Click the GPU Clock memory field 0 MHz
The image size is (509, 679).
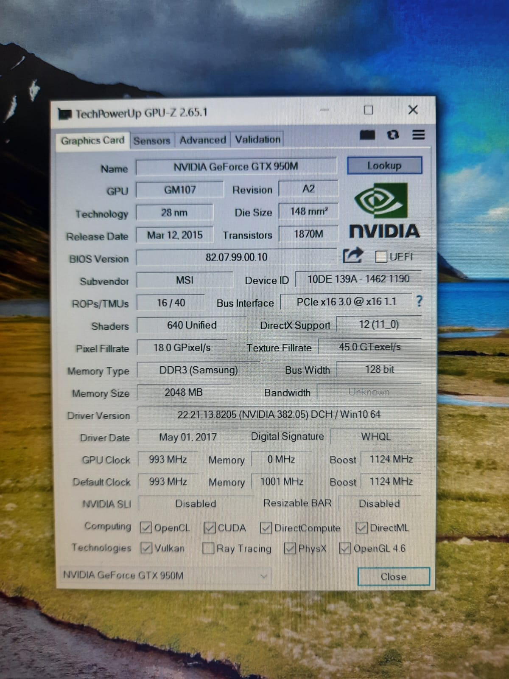[x=281, y=459]
